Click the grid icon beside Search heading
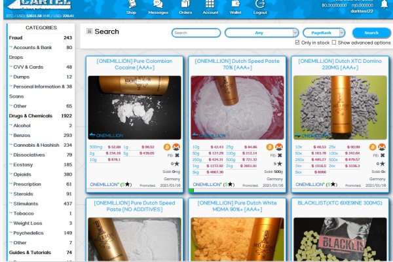 (x=89, y=31)
